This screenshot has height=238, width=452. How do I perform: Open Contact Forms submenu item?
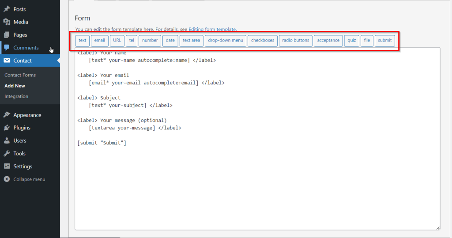coord(20,75)
